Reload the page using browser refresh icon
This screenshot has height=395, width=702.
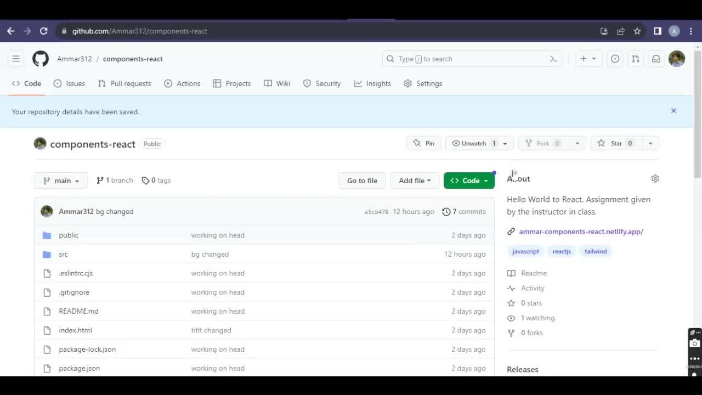coord(44,31)
